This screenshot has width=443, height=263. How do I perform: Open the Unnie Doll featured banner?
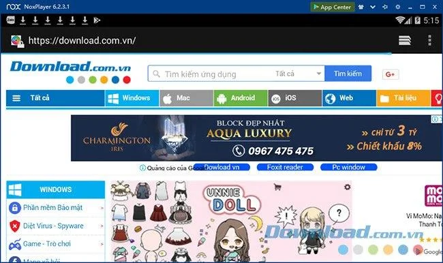pyautogui.click(x=231, y=221)
